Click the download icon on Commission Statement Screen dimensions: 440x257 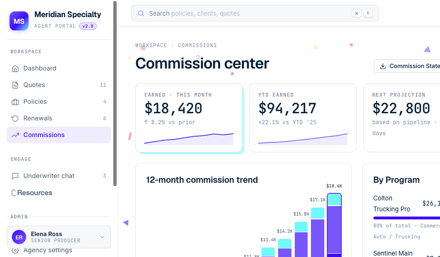tap(383, 66)
